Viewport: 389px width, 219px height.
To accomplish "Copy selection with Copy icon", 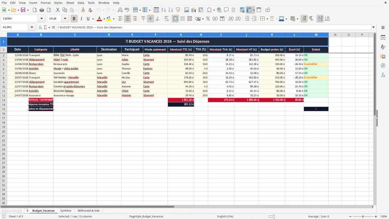I will click(65, 10).
